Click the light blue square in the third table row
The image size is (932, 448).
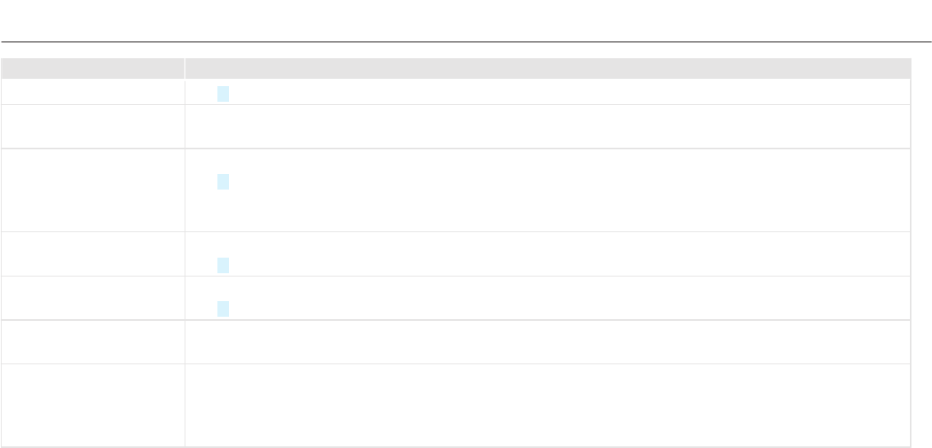coord(223,182)
